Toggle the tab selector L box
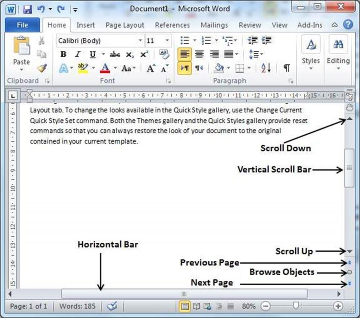The image size is (360, 318). [13, 96]
